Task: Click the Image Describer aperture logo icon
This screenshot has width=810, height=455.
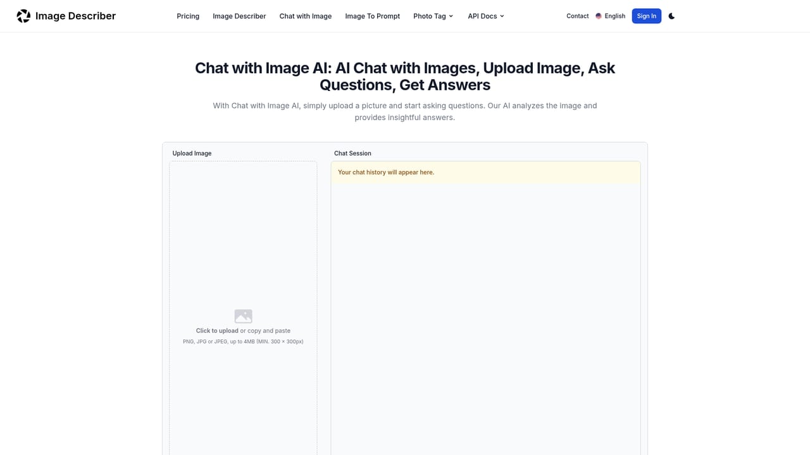Action: (23, 16)
